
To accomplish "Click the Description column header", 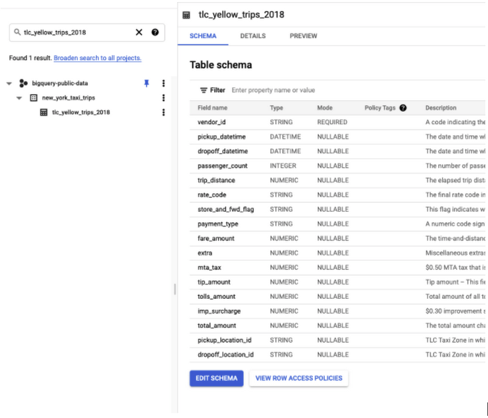I will (441, 108).
